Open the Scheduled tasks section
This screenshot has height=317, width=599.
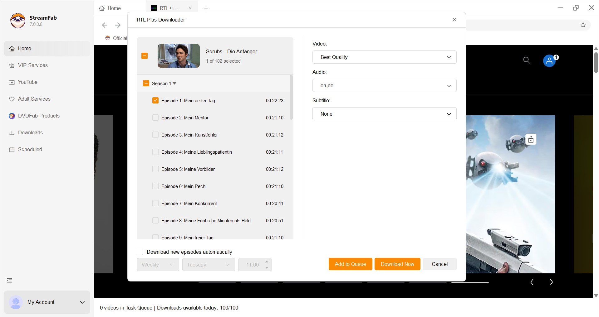click(x=30, y=149)
